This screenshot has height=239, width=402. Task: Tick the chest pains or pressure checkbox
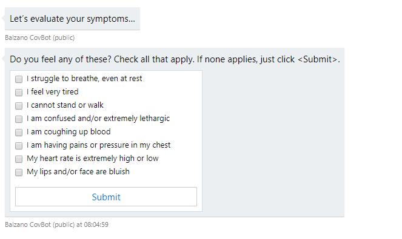point(19,146)
